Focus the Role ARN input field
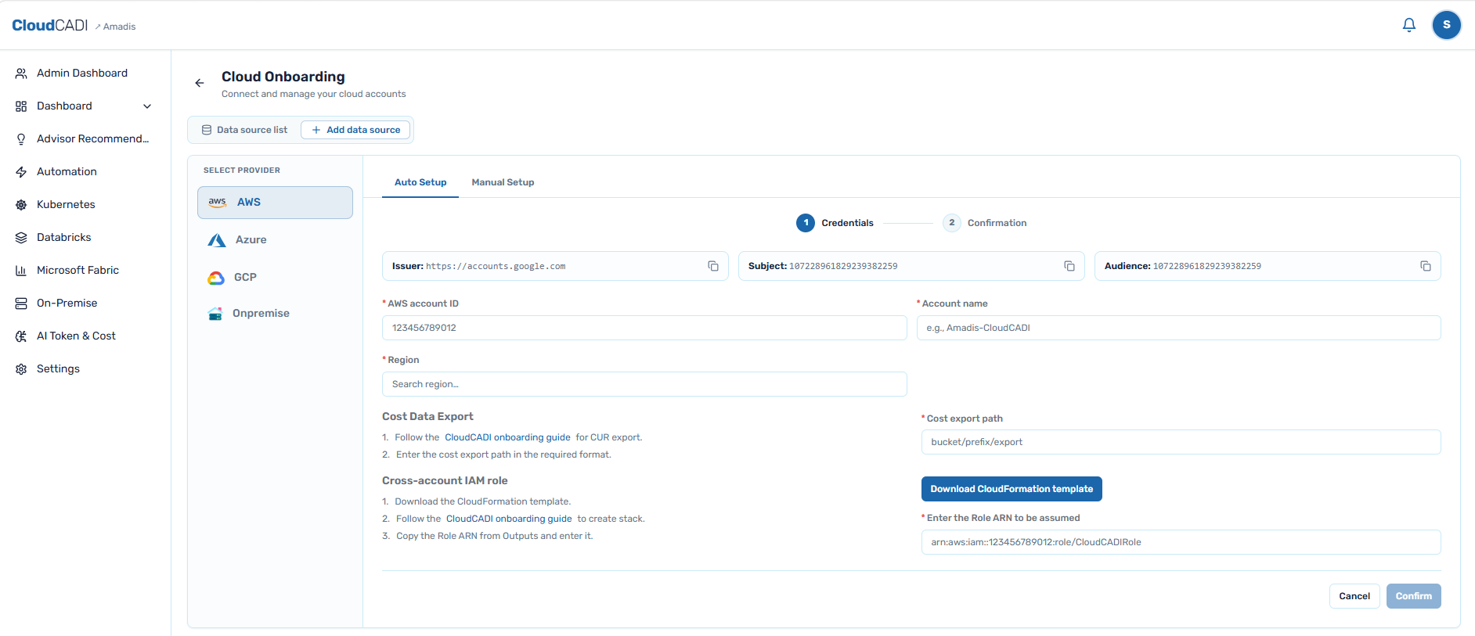Screen dimensions: 1475x636 point(1181,542)
